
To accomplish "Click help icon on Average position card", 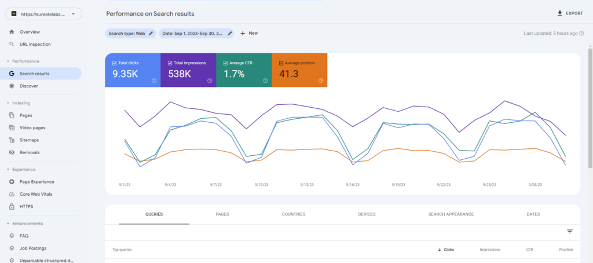I will pos(321,81).
